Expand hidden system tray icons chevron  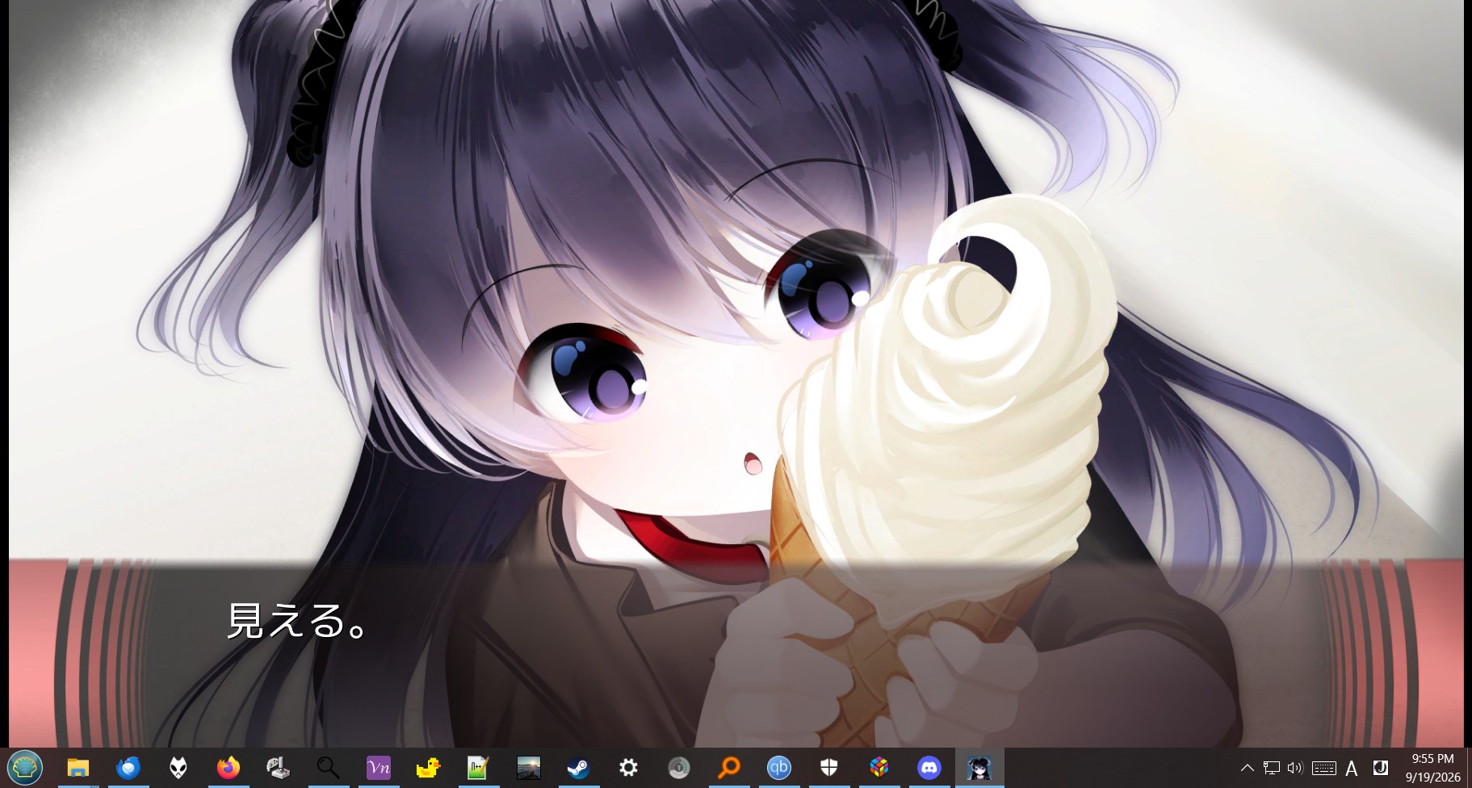click(1247, 768)
